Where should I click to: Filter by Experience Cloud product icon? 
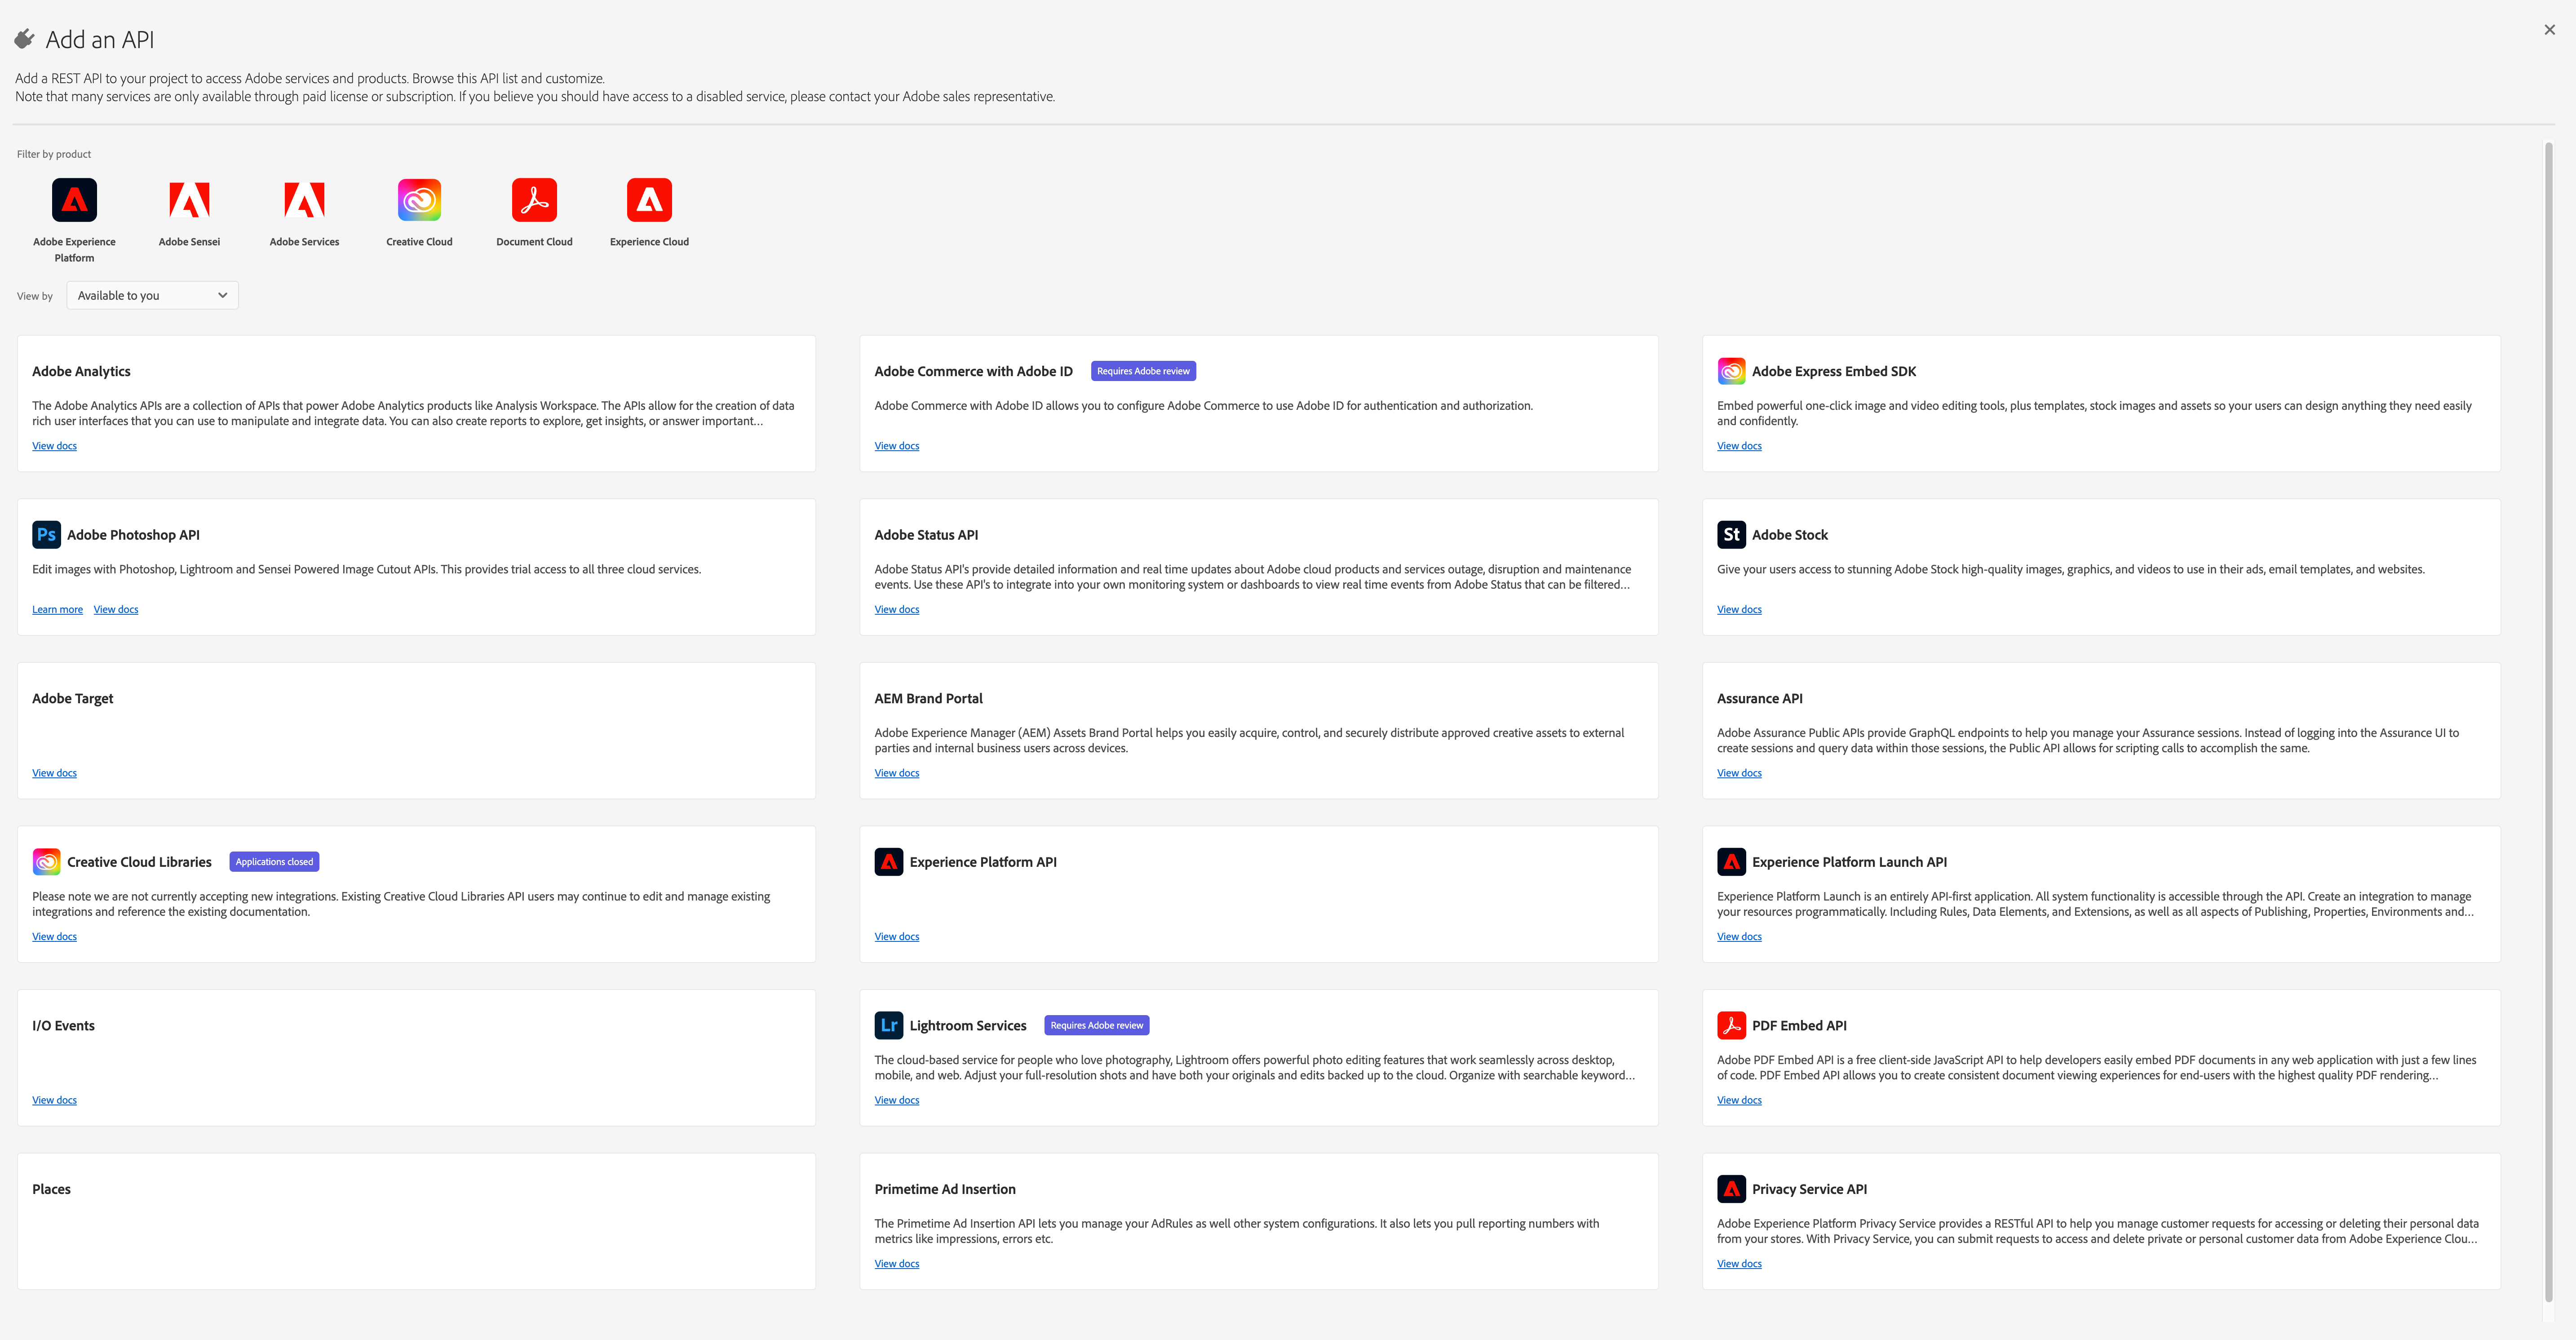pyautogui.click(x=649, y=200)
